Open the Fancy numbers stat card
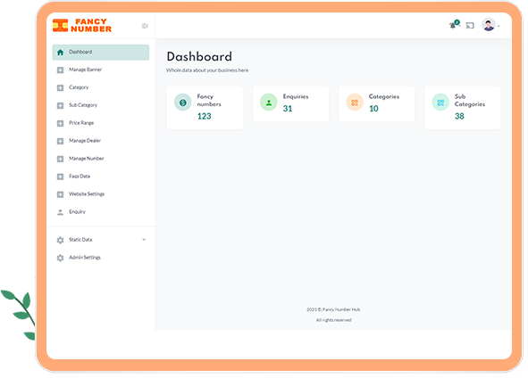528x378 pixels. [205, 108]
